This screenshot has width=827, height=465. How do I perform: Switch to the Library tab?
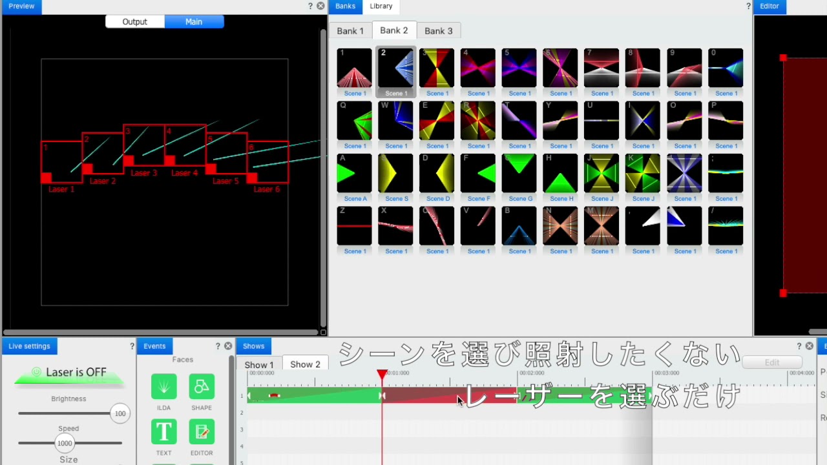point(381,6)
